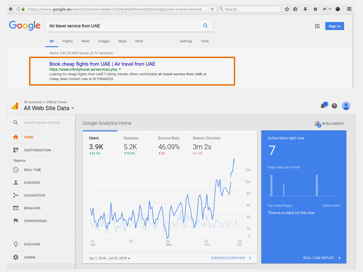Open Admin gear in Analytics sidebar
The height and width of the screenshot is (272, 363).
click(16, 257)
